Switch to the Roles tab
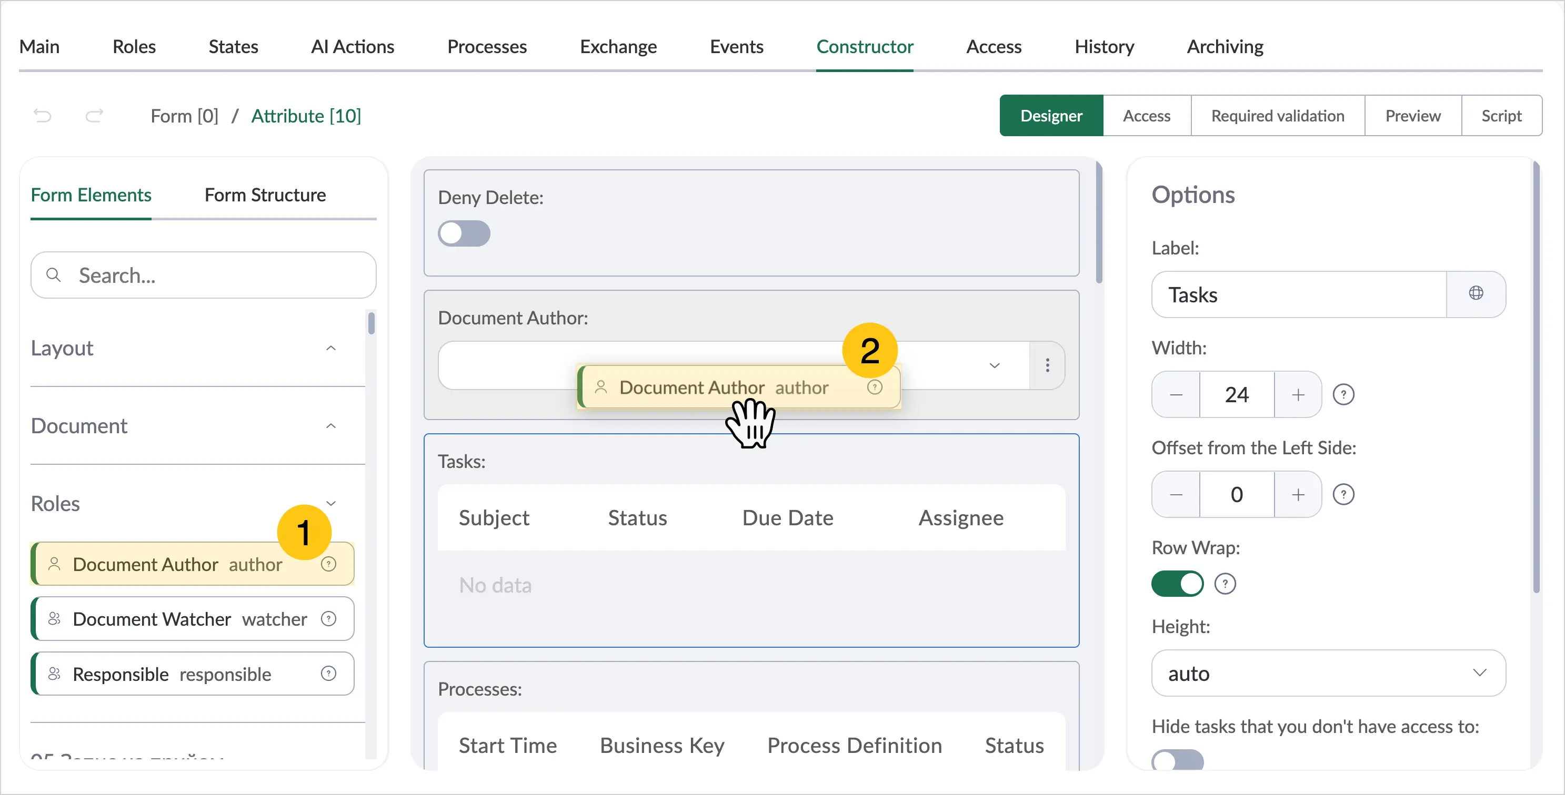Viewport: 1565px width, 795px height. click(134, 47)
